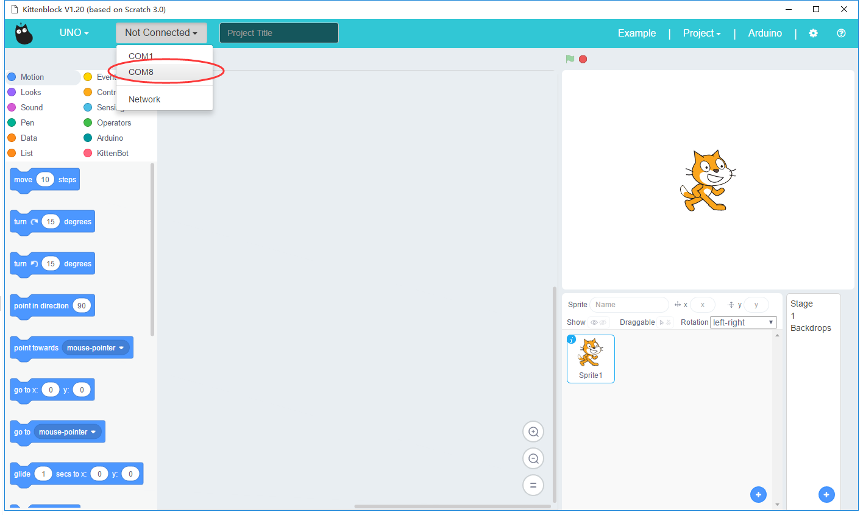Image resolution: width=863 pixels, height=515 pixels.
Task: Click the y position move icon
Action: point(731,305)
